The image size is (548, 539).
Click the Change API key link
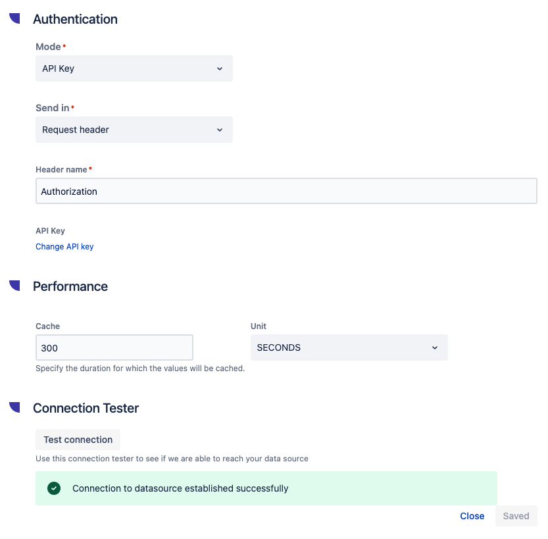[x=64, y=247]
